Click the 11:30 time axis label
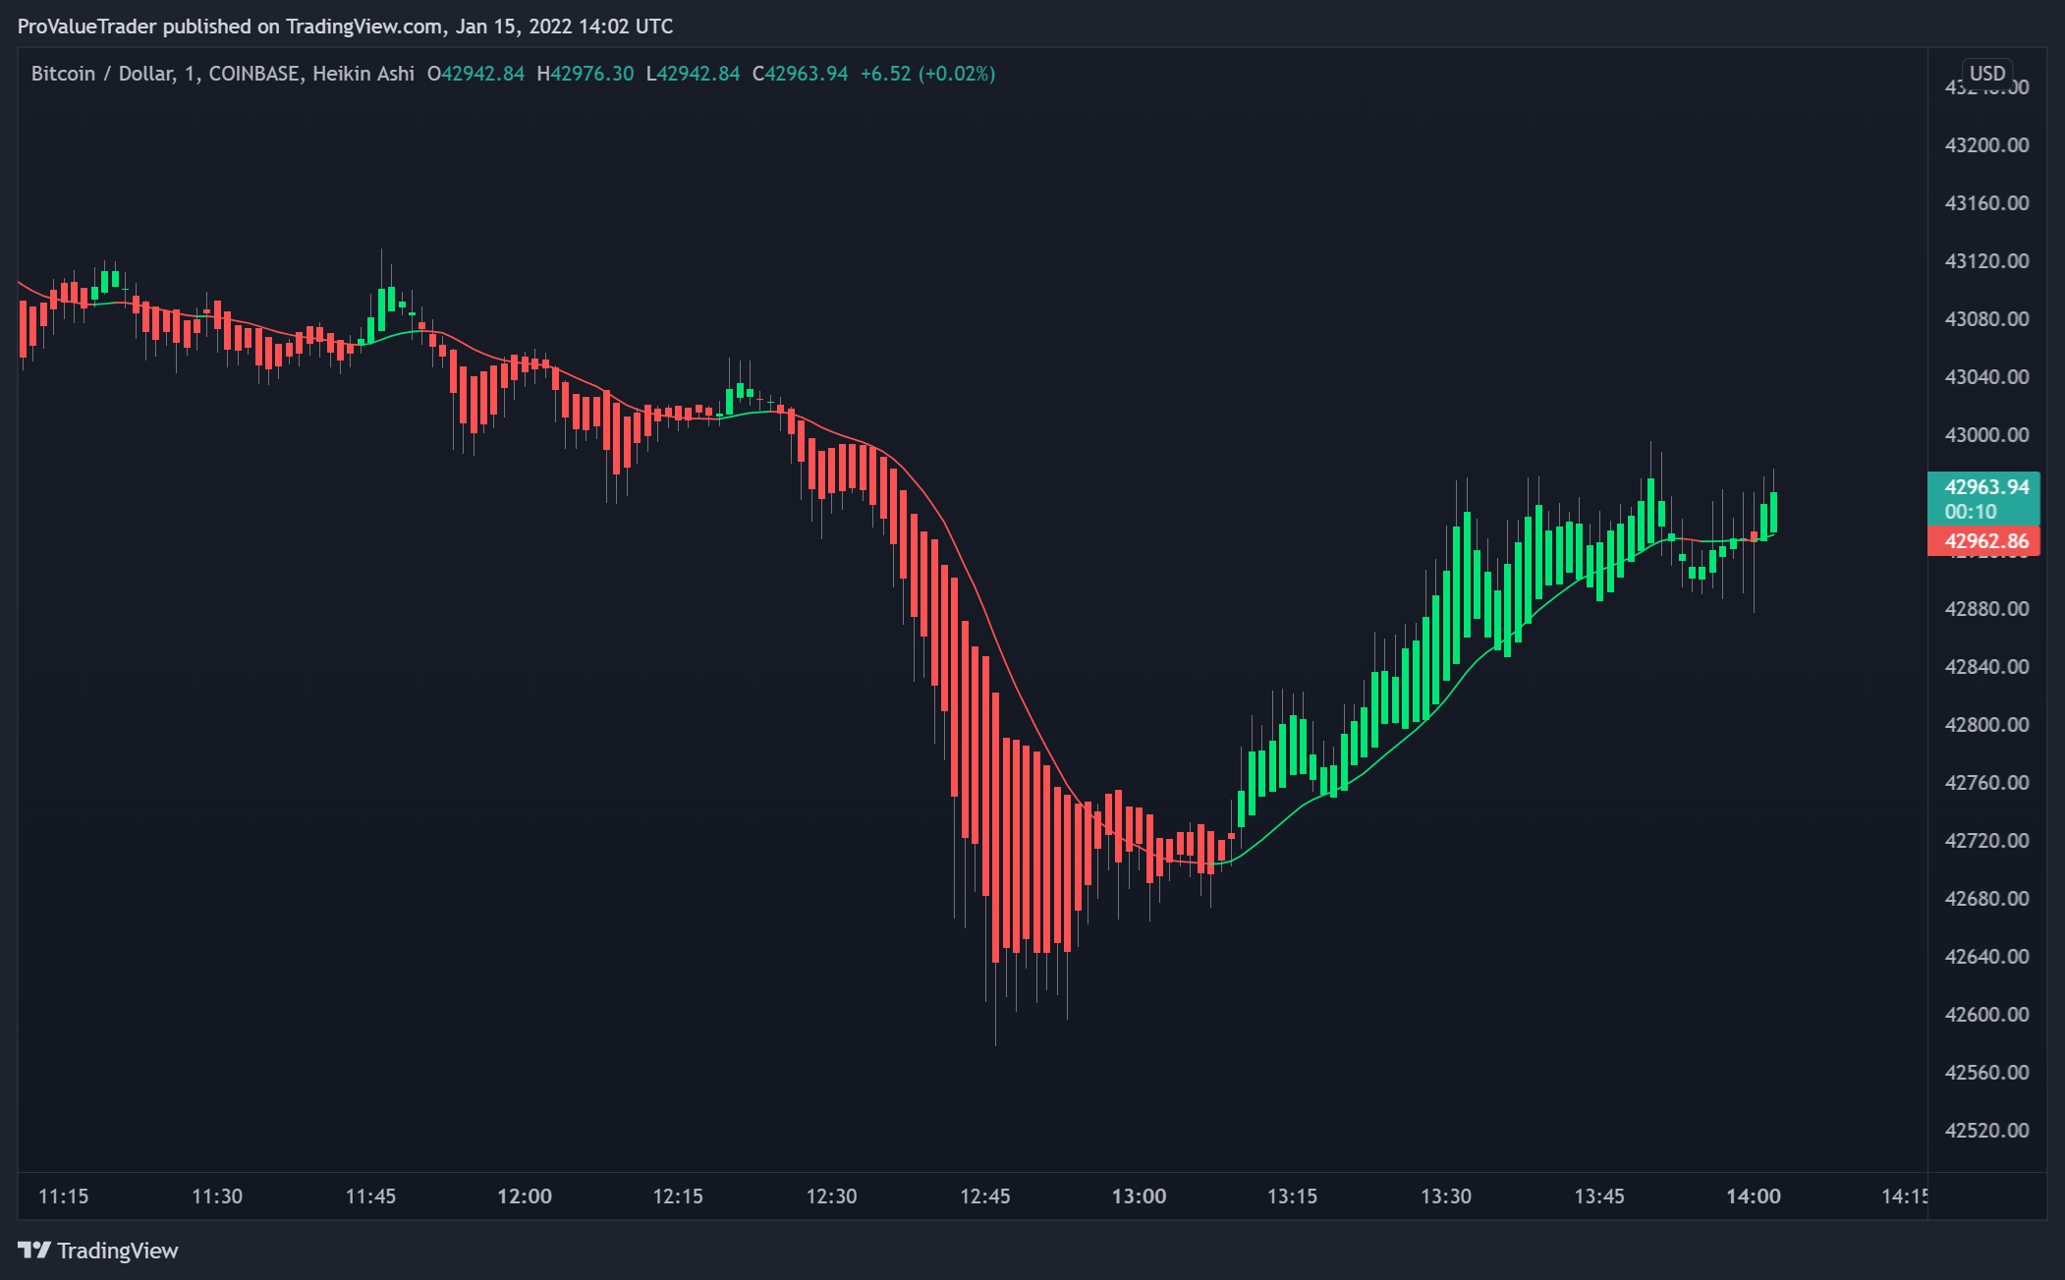This screenshot has height=1280, width=2065. coord(217,1197)
